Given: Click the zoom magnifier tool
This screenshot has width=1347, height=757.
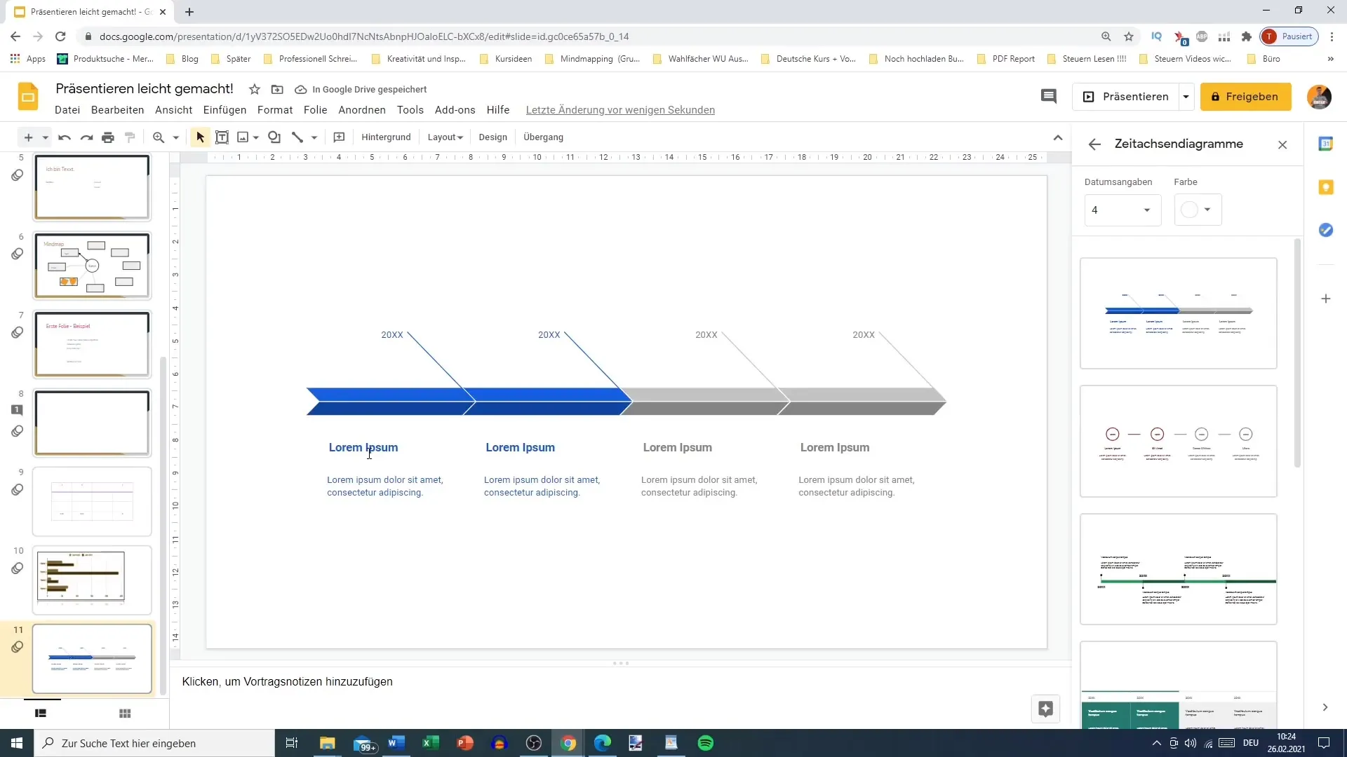Looking at the screenshot, I should [159, 137].
